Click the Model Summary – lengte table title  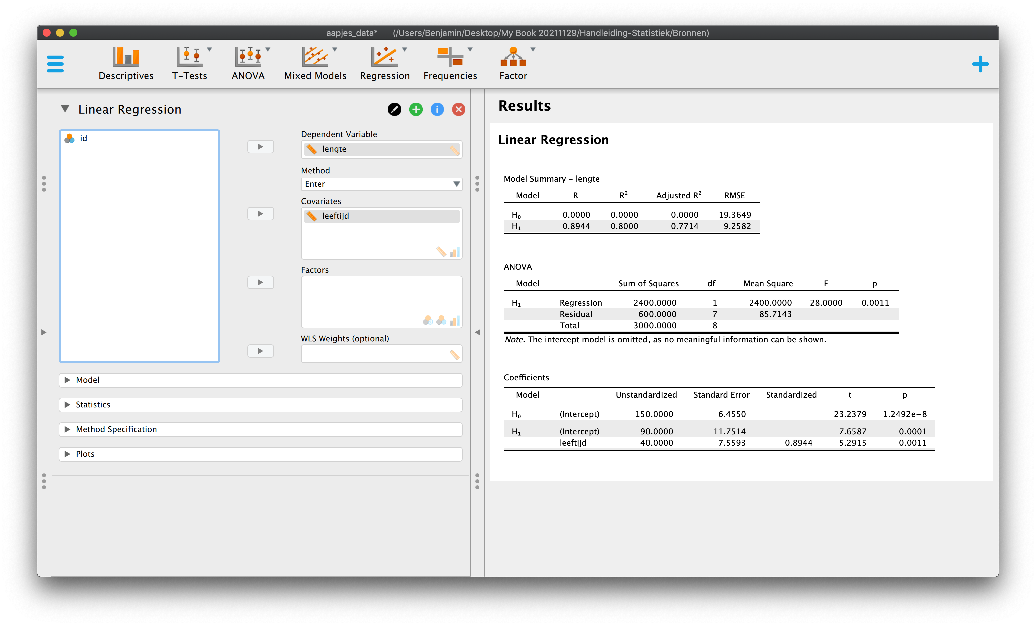pos(552,179)
